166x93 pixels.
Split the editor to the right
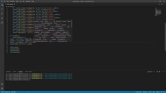click(162, 4)
